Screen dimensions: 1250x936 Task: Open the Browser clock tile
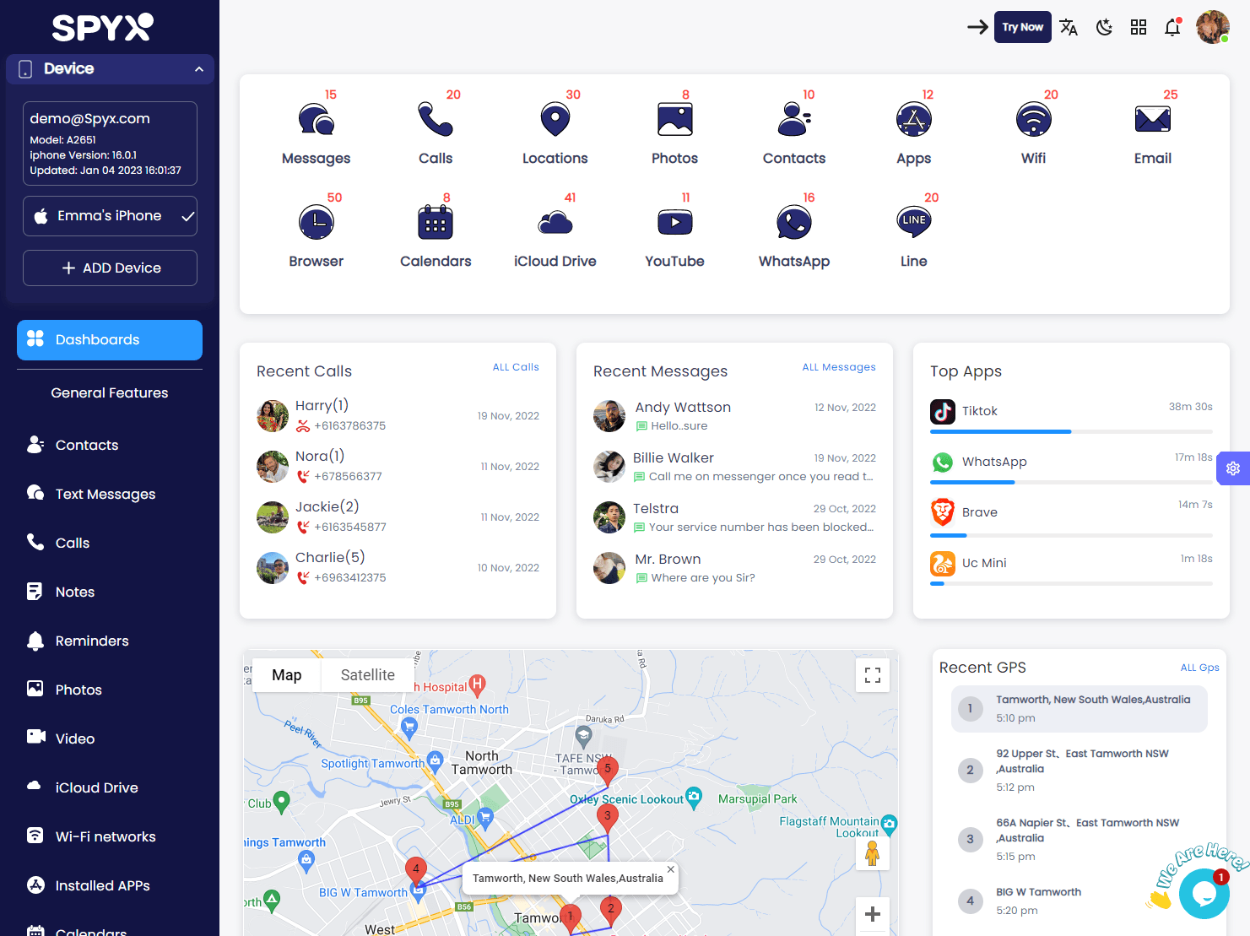(317, 223)
